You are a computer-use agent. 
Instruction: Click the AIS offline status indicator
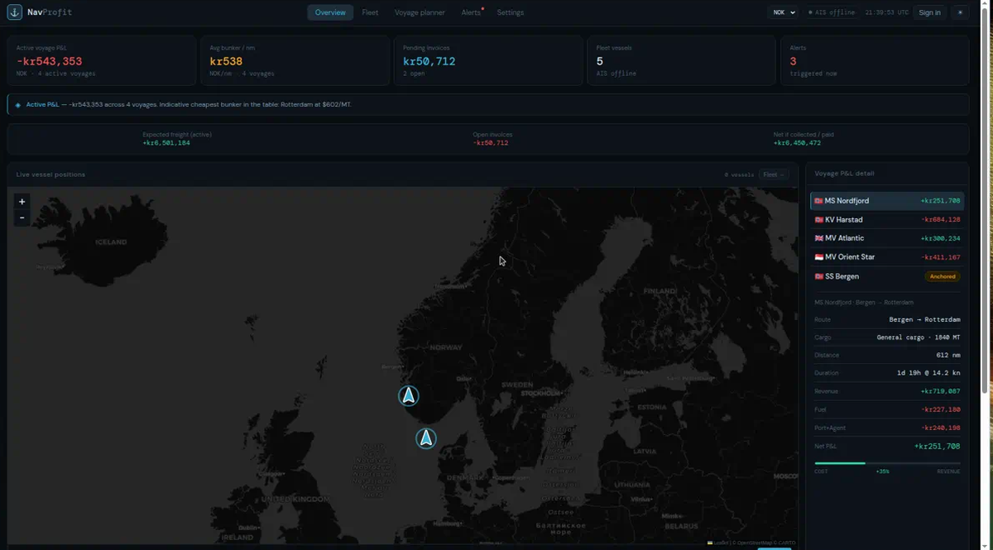click(x=831, y=12)
